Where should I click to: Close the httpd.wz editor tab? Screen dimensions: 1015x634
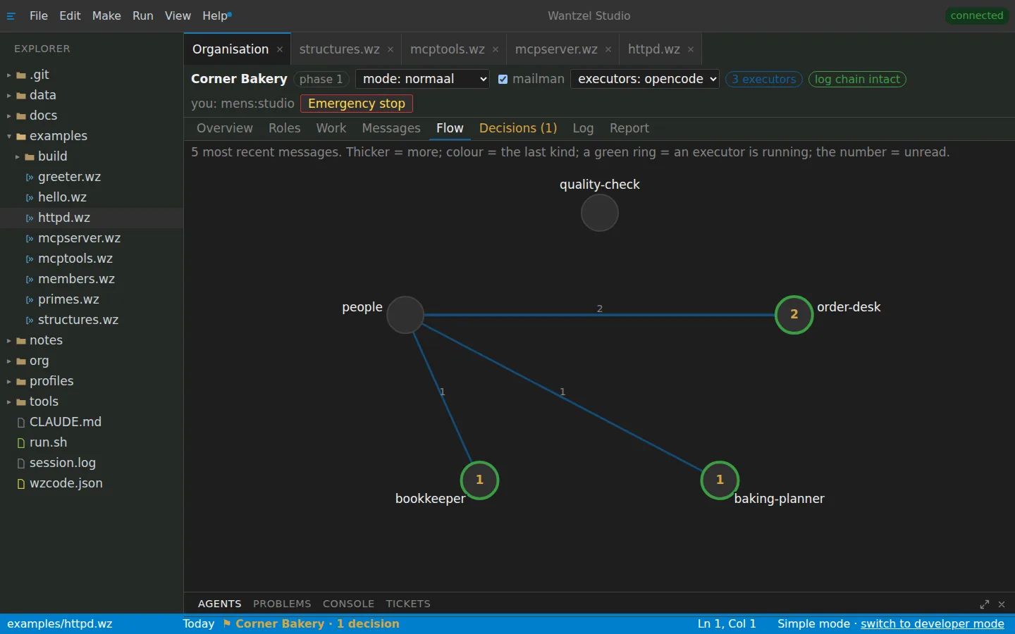[x=691, y=49]
